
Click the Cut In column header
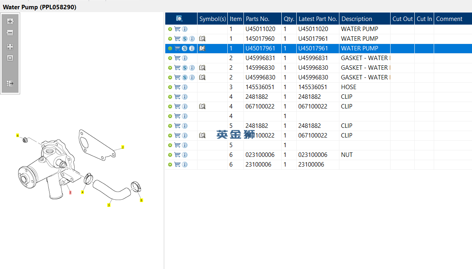424,19
